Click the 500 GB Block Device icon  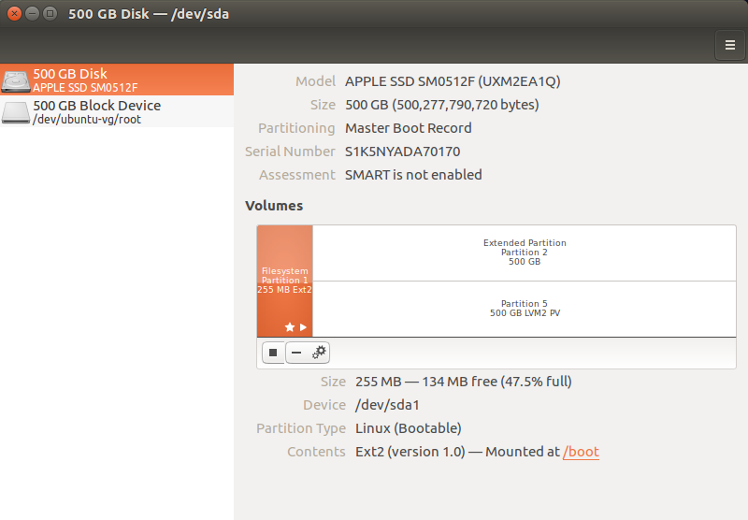16,112
